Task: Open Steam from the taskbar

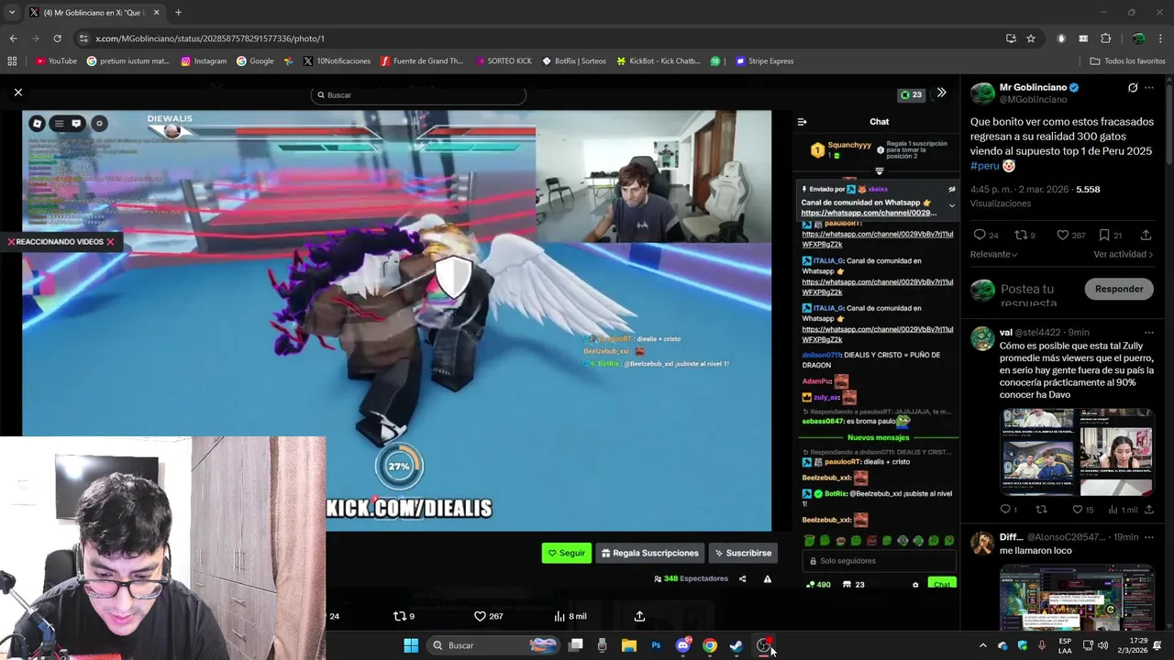Action: click(x=736, y=645)
